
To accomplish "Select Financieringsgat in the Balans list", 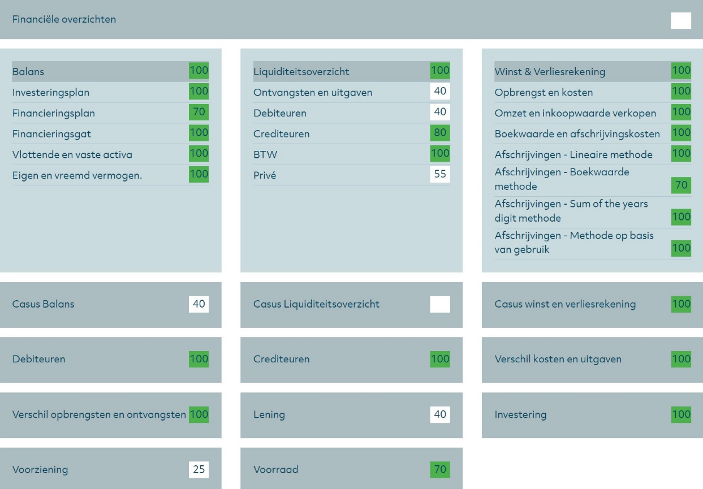I will pos(51,134).
